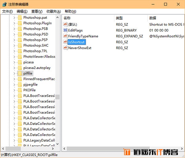185x158 pixels.
Task: Click the status bar registry path
Action: (x=29, y=155)
